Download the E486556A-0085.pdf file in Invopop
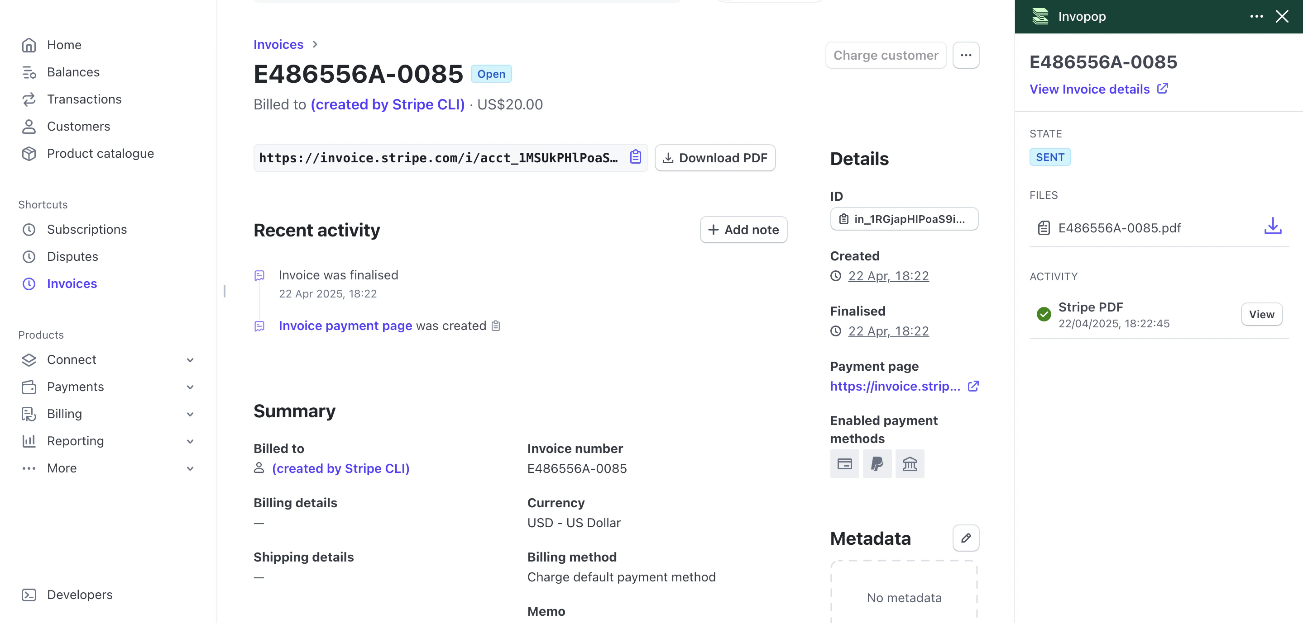 pyautogui.click(x=1272, y=227)
